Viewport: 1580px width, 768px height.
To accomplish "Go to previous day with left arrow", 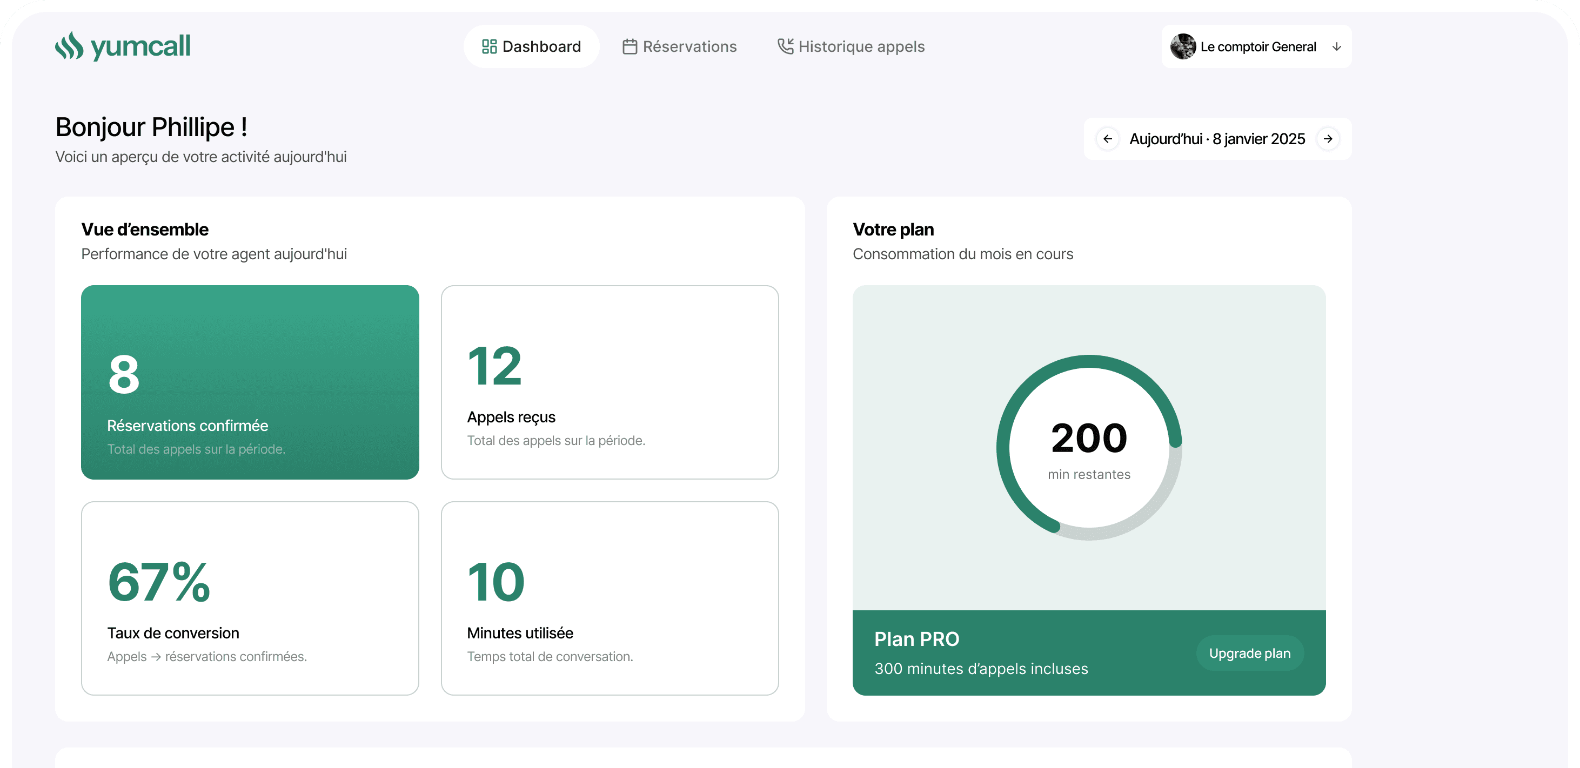I will coord(1108,139).
